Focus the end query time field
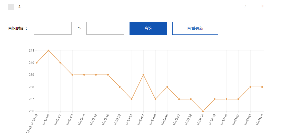This screenshot has height=137, width=287. point(105,28)
